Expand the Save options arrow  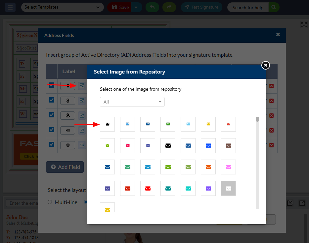(x=137, y=7)
